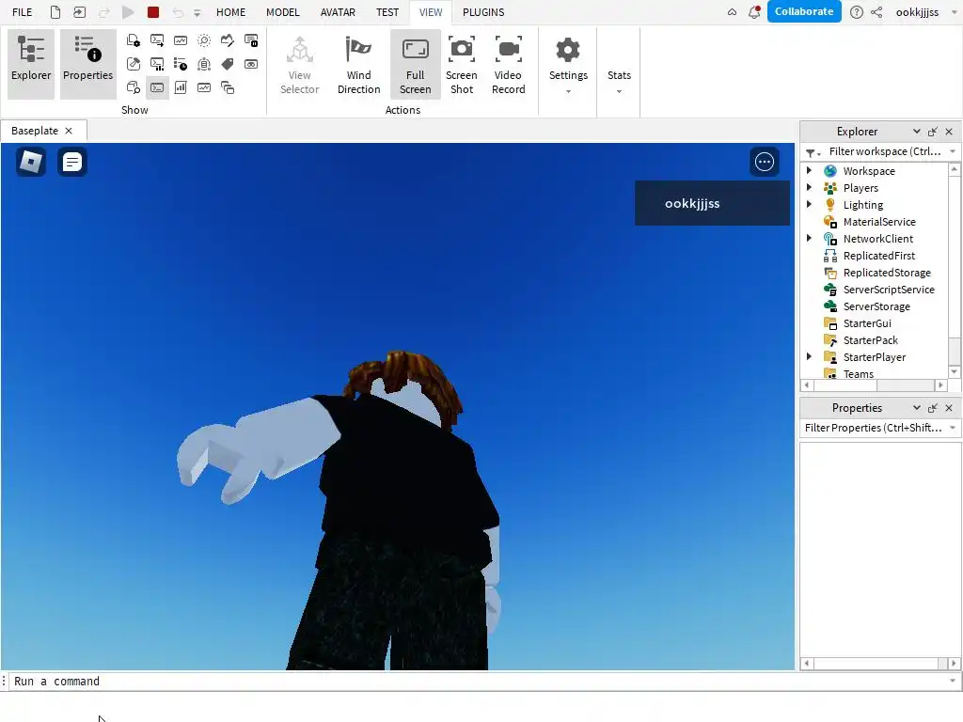Image resolution: width=963 pixels, height=722 pixels.
Task: Select ServerScriptService in the Explorer
Action: point(889,290)
